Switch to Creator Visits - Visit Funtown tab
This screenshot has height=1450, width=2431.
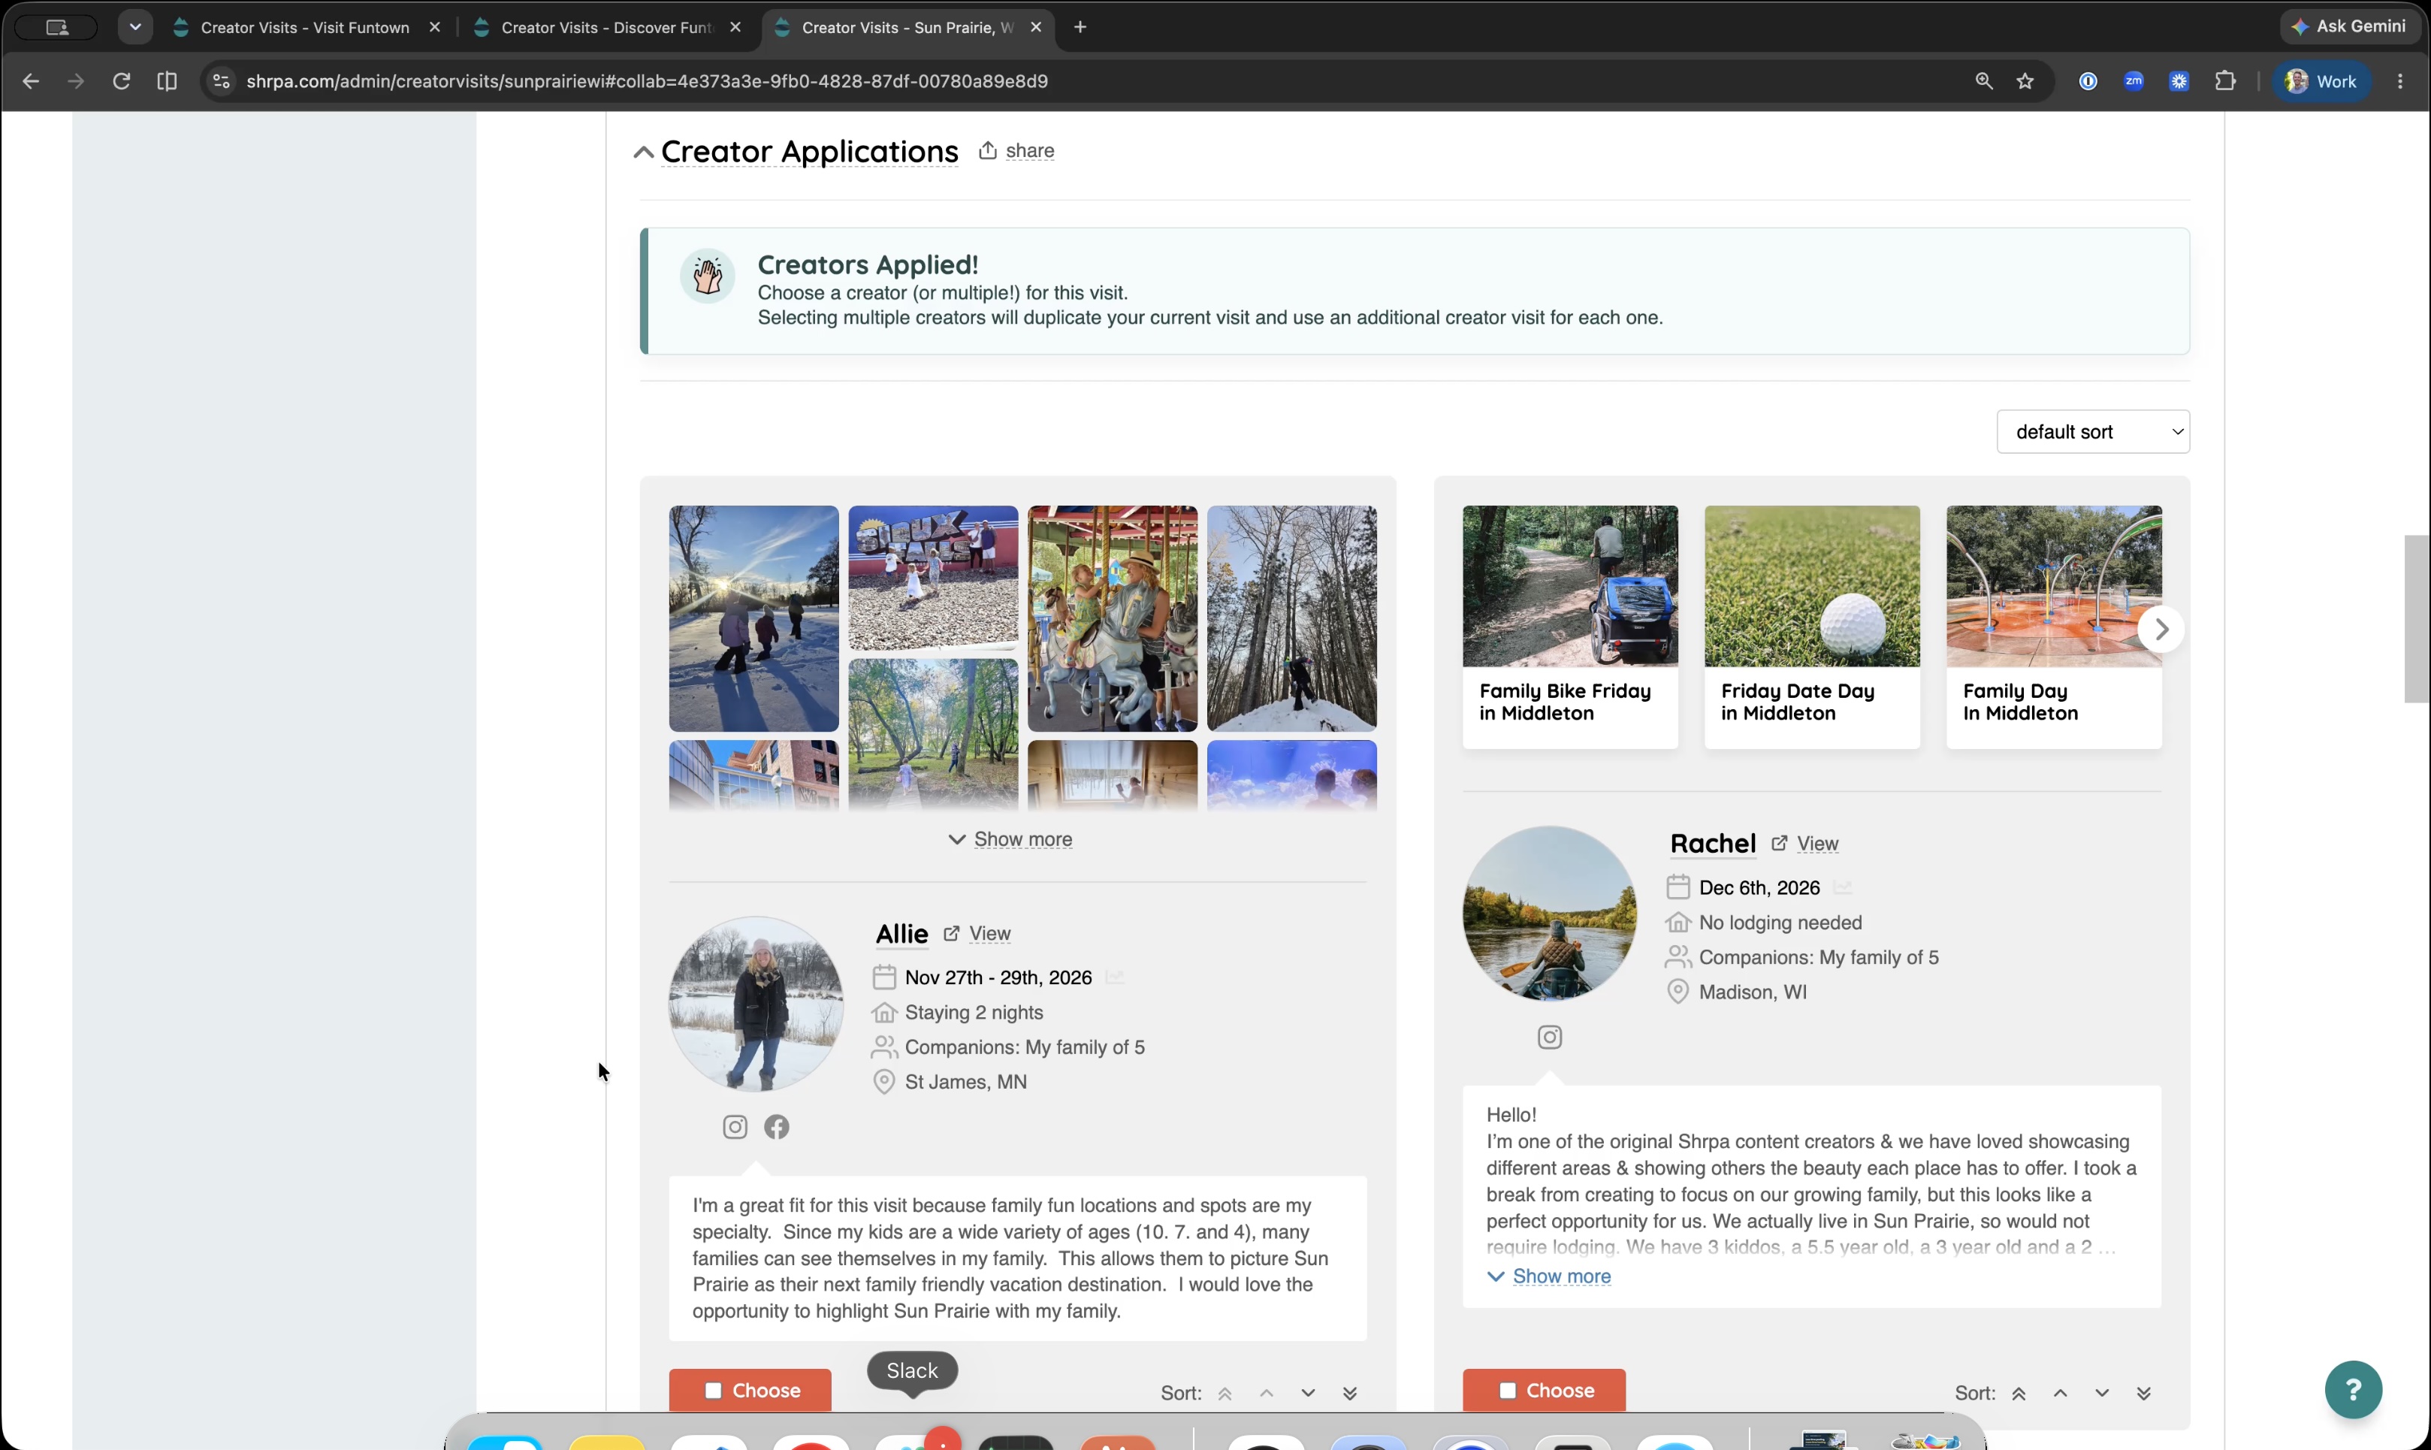point(306,27)
